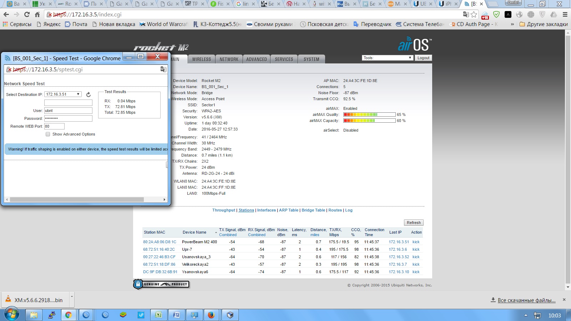The height and width of the screenshot is (321, 571).
Task: Go to the browser Home icon
Action: [37, 15]
